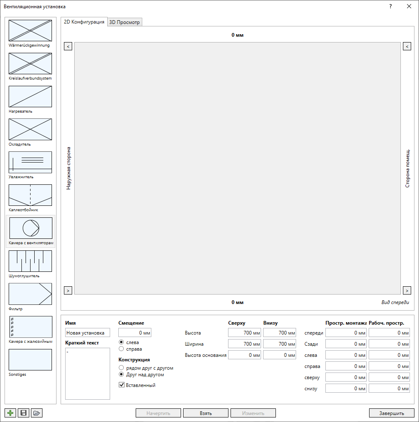Click the Завершить button
The height and width of the screenshot is (422, 419).
391,413
